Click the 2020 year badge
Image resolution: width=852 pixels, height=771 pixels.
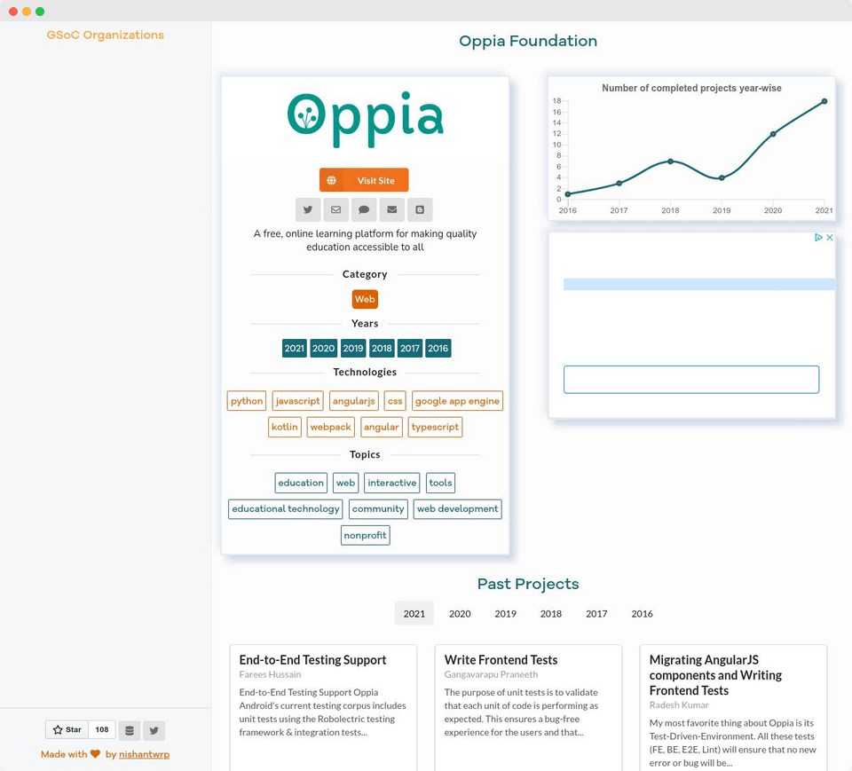coord(324,349)
